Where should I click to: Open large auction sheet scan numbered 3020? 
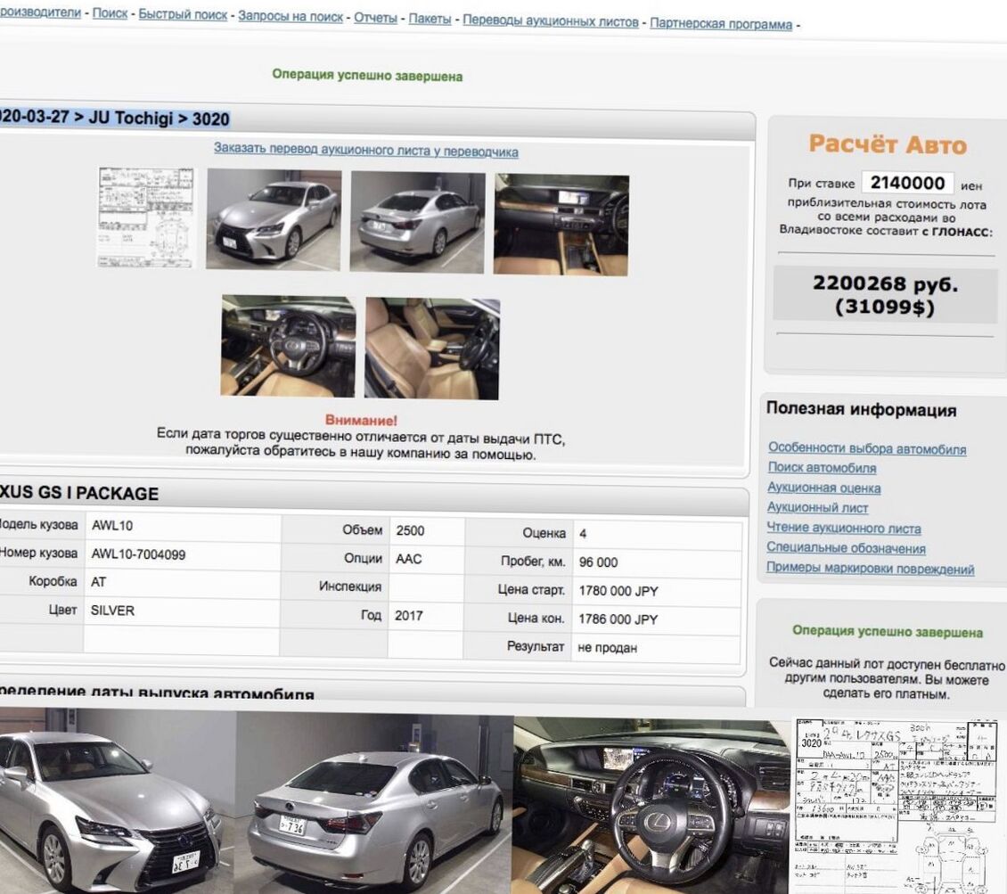[x=896, y=807]
